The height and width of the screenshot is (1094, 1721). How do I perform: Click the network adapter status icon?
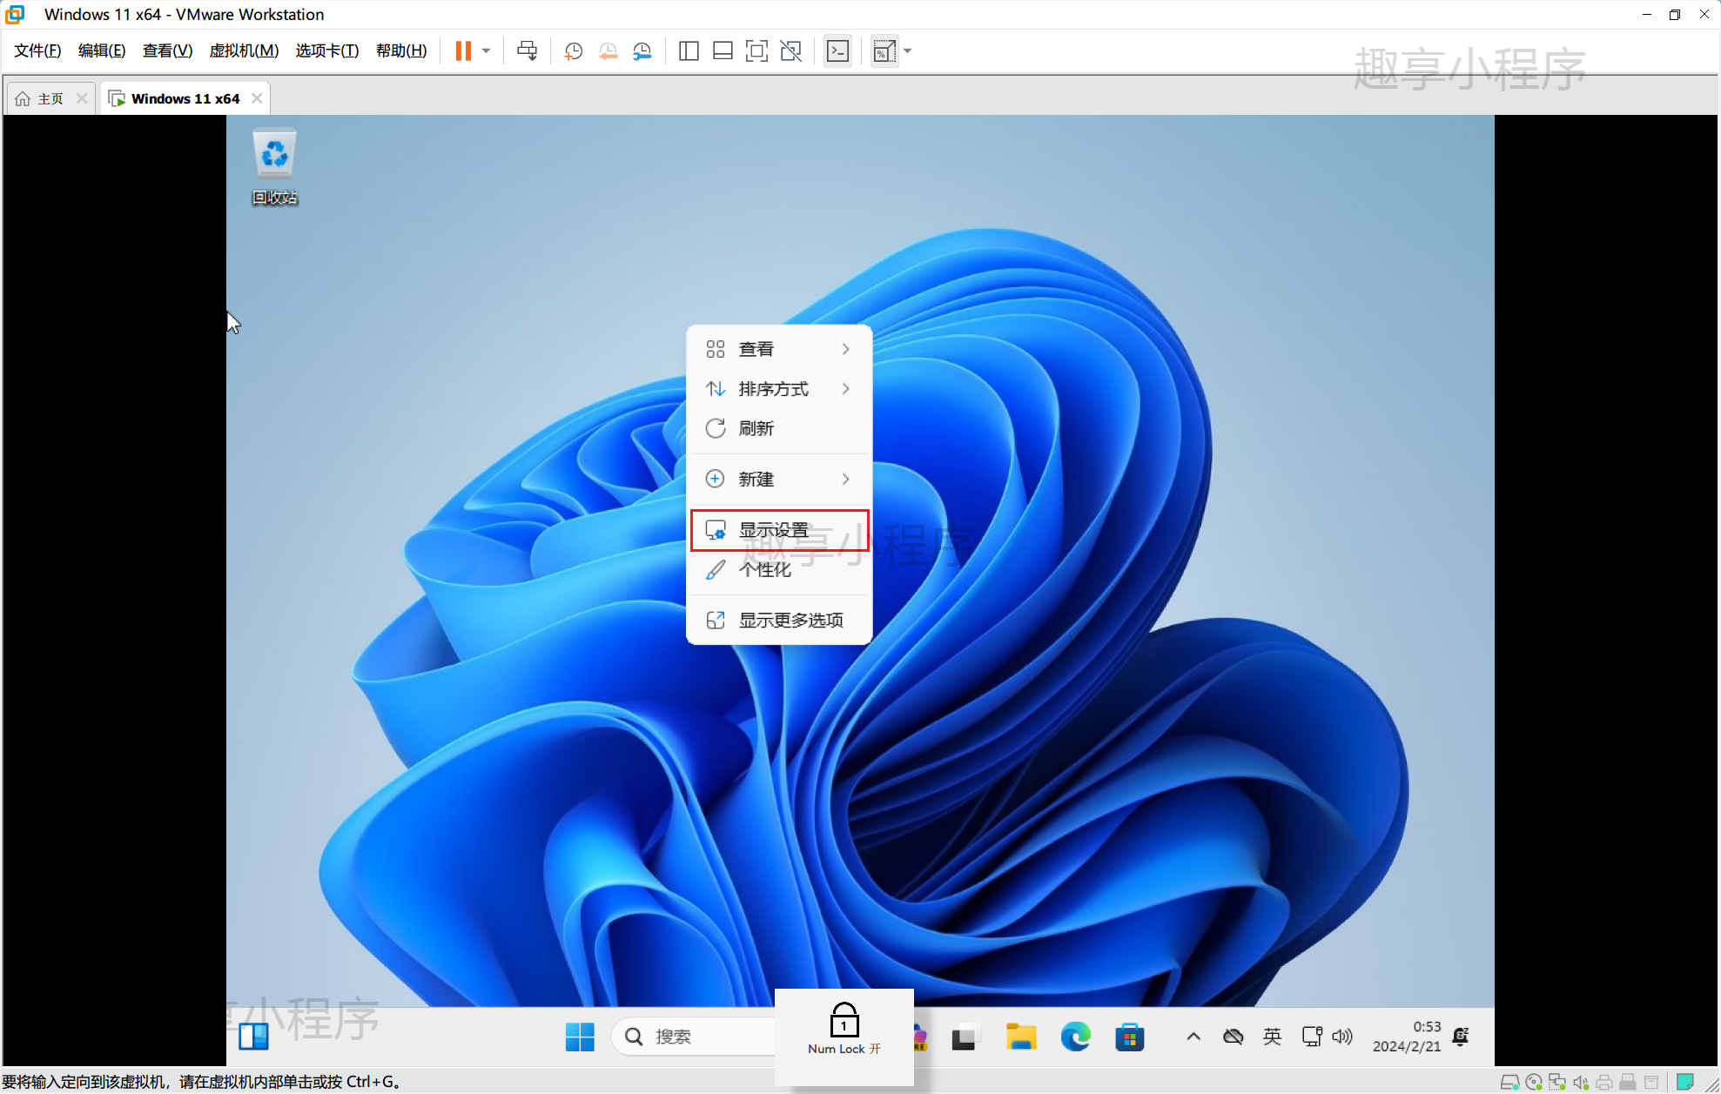click(1557, 1083)
